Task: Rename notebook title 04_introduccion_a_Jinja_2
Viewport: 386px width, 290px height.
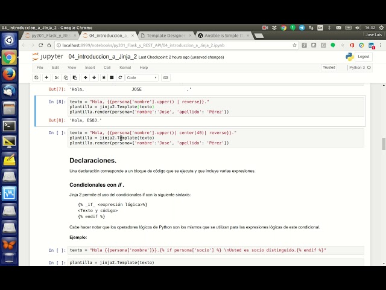Action: 103,57
